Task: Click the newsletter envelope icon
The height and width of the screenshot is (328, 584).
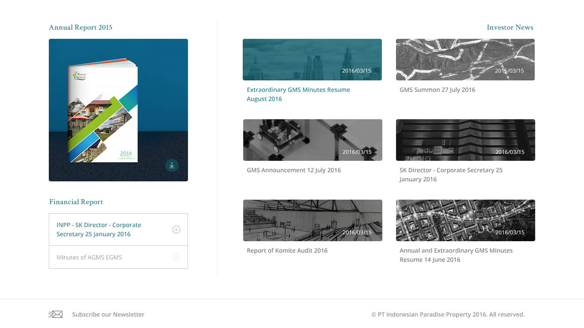Action: pyautogui.click(x=55, y=314)
